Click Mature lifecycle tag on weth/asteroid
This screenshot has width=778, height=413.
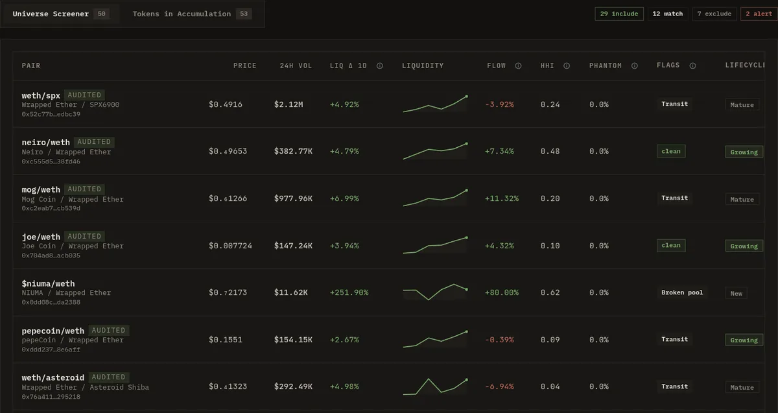(x=742, y=387)
